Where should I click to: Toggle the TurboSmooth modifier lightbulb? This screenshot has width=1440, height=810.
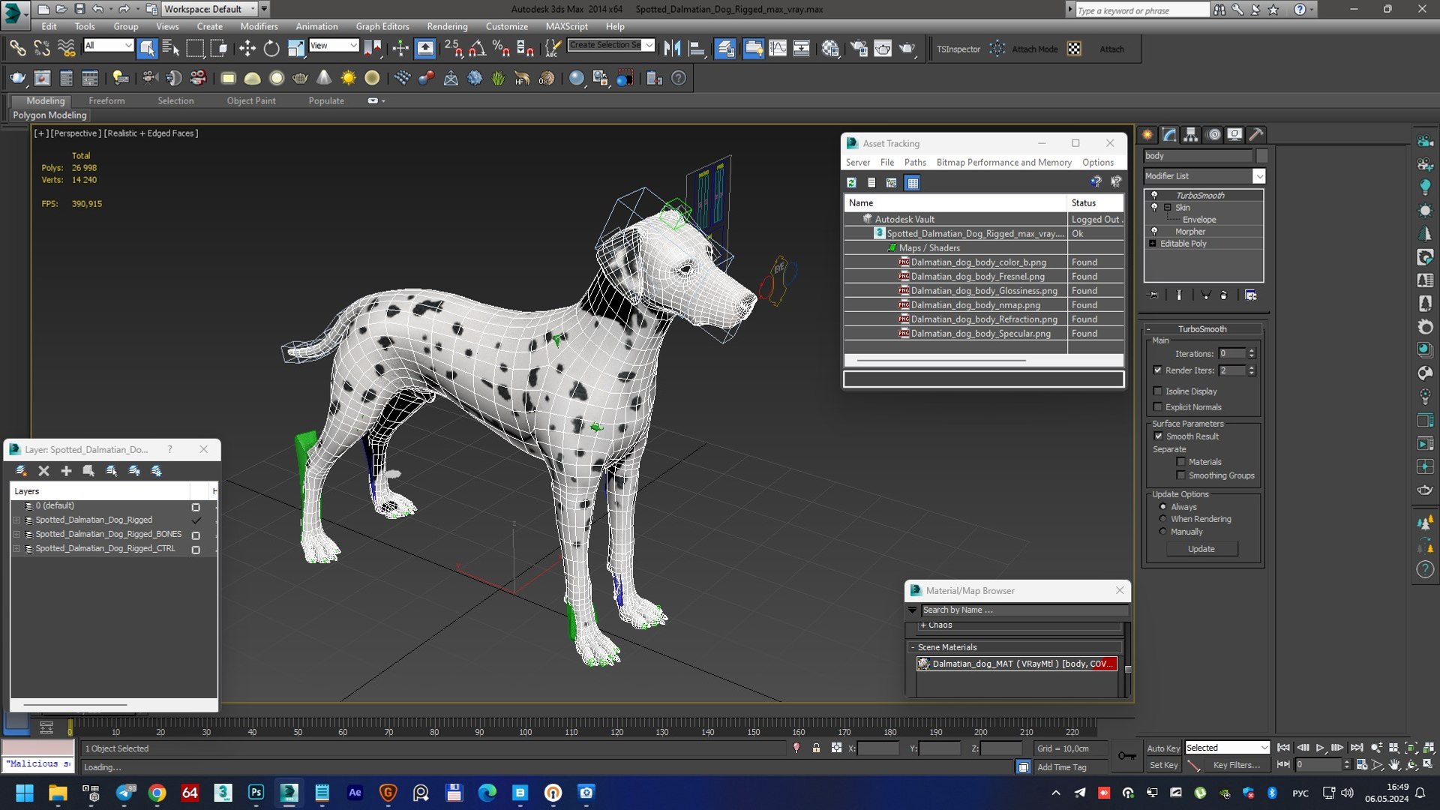tap(1154, 195)
